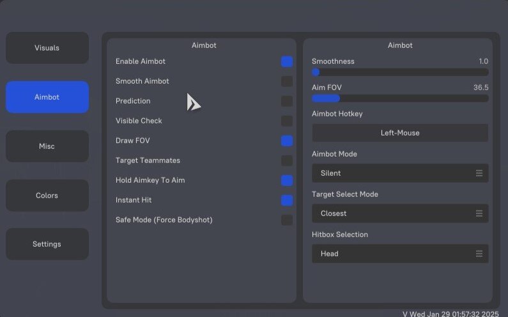Click the Aim FOV slider bar

(x=400, y=98)
